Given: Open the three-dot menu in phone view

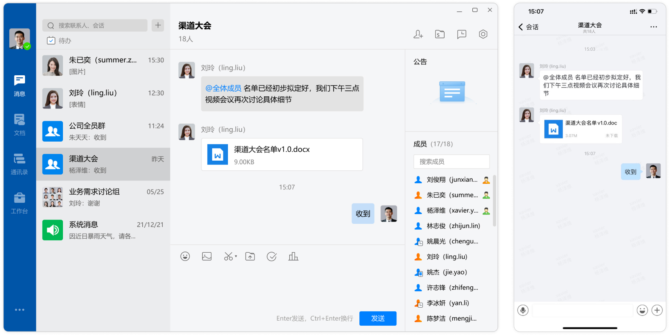Looking at the screenshot, I should pos(654,27).
